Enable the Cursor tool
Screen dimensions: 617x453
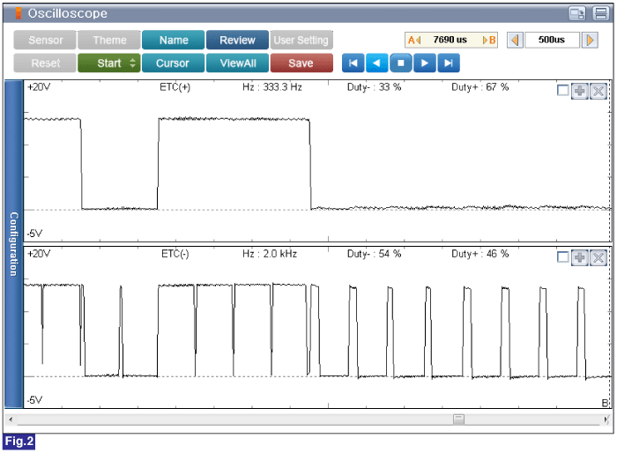[173, 63]
